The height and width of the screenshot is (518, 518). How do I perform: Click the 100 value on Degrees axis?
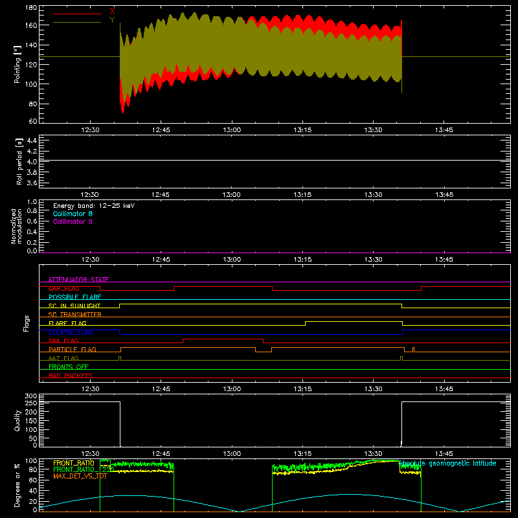click(31, 460)
